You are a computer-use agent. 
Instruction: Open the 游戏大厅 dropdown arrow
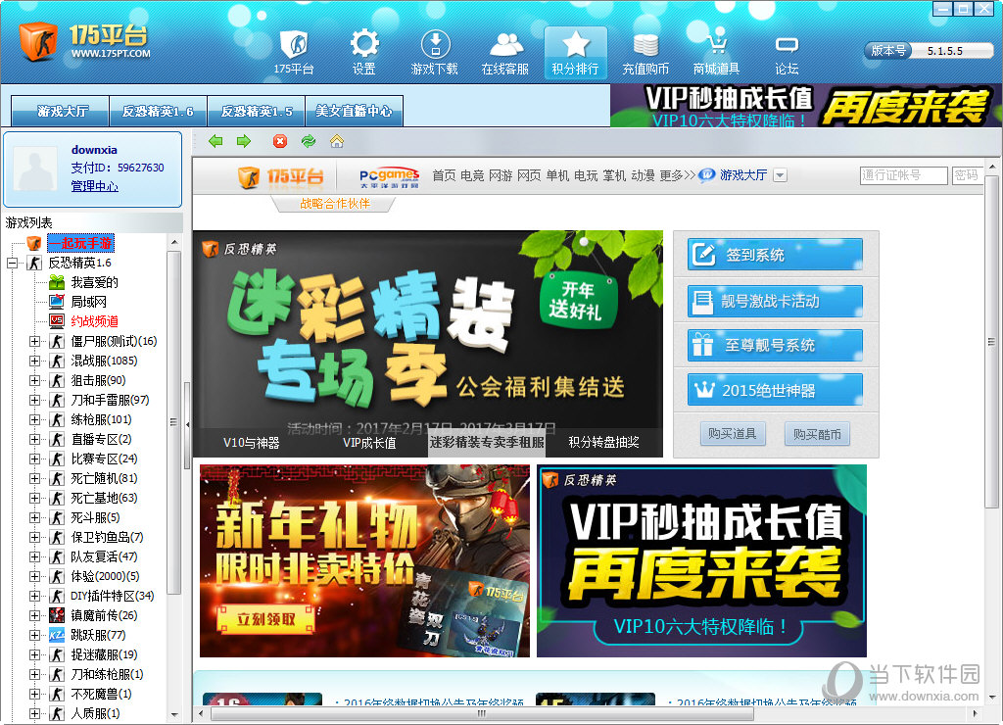(x=780, y=175)
